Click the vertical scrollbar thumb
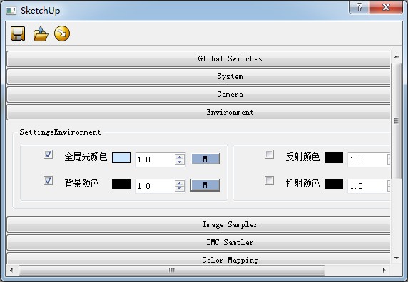The image size is (408, 282). [x=397, y=121]
